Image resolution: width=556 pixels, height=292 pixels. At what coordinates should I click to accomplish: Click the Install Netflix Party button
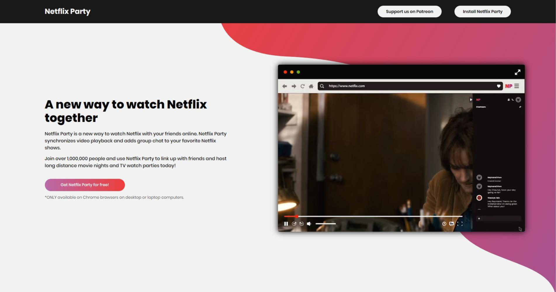482,11
